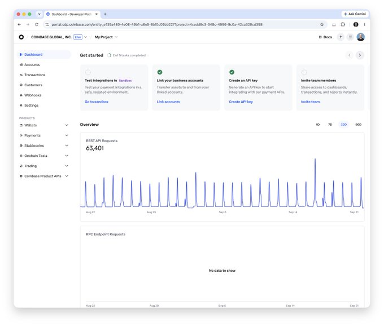Image resolution: width=384 pixels, height=326 pixels.
Task: Open Chrome three-dot menu
Action: 365,24
